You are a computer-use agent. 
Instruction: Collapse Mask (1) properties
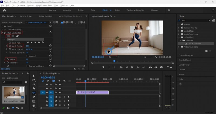[x=5, y=39]
